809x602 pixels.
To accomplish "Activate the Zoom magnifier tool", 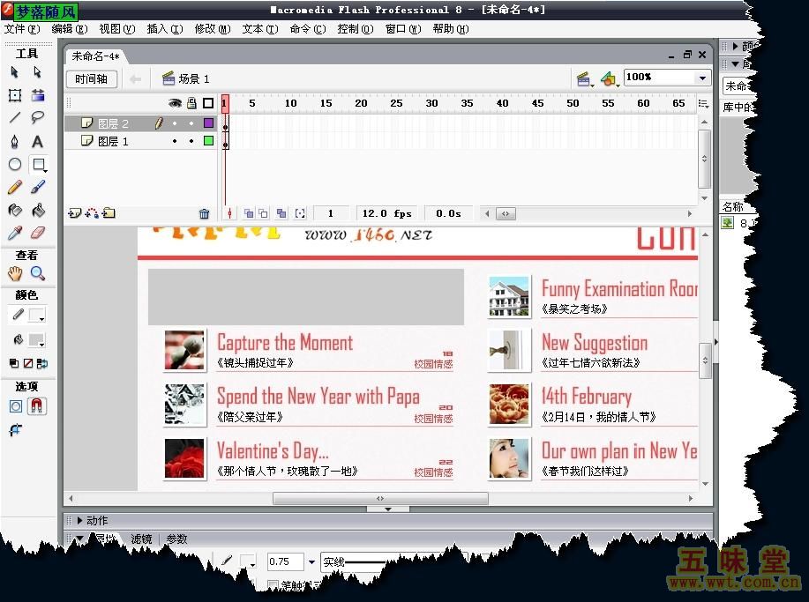I will click(38, 274).
